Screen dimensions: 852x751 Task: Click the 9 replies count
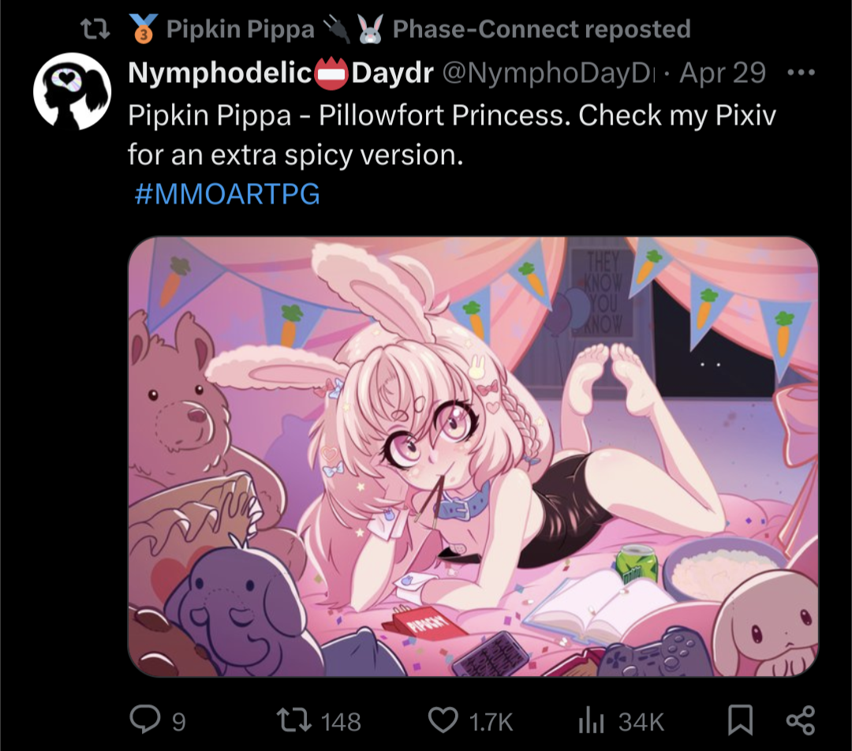point(179,722)
